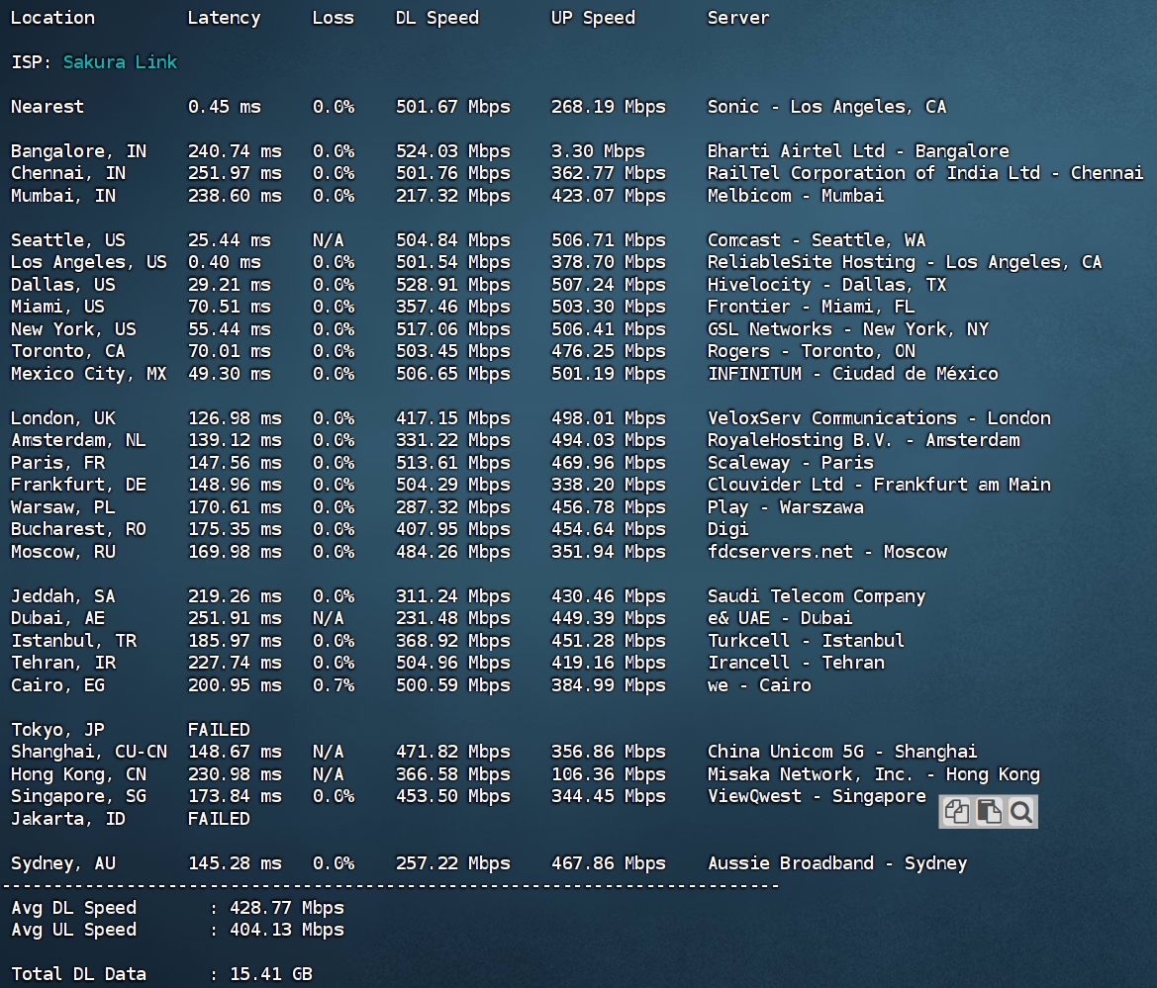Click 'Misaka Network, Inc. - Hong Kong'
The width and height of the screenshot is (1157, 988).
(x=874, y=774)
